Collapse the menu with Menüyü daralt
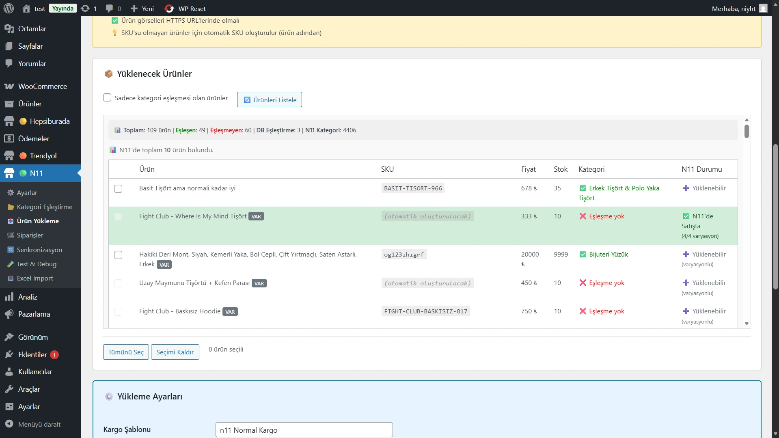Viewport: 779px width, 438px height. coord(39,424)
